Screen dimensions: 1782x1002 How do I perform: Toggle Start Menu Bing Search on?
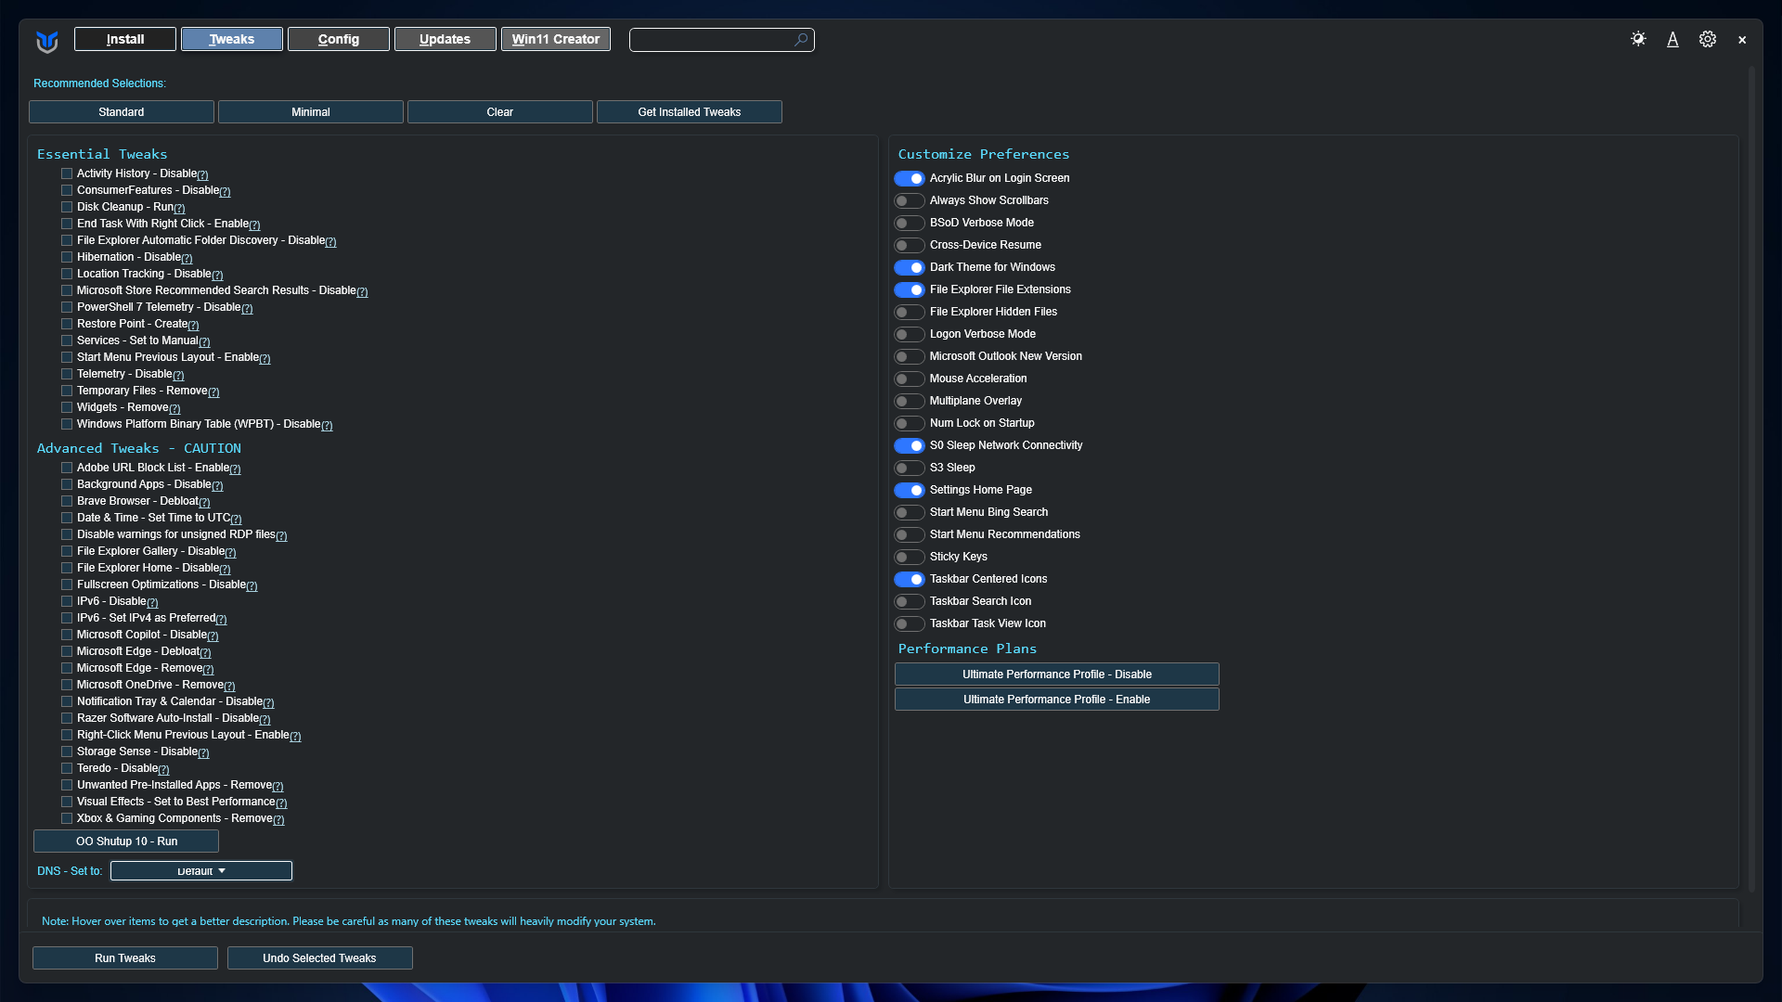pos(910,512)
